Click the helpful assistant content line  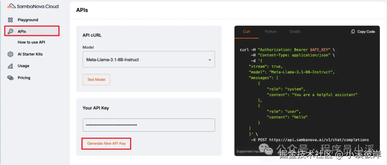coord(312,95)
